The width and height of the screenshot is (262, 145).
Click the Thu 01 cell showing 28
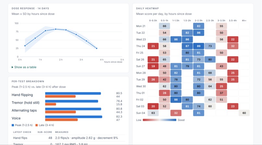pos(164,93)
